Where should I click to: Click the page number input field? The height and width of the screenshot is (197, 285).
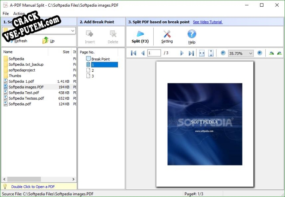(x=154, y=53)
